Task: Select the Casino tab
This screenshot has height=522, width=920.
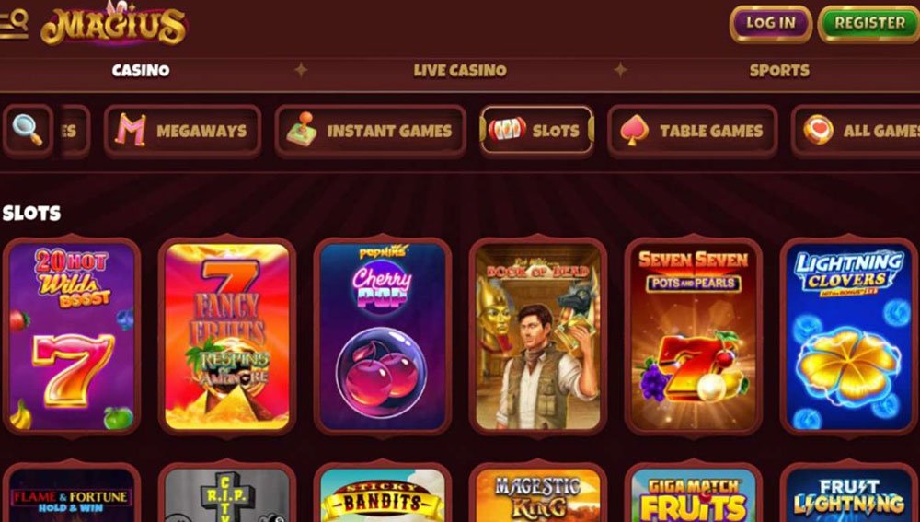Action: pyautogui.click(x=141, y=71)
